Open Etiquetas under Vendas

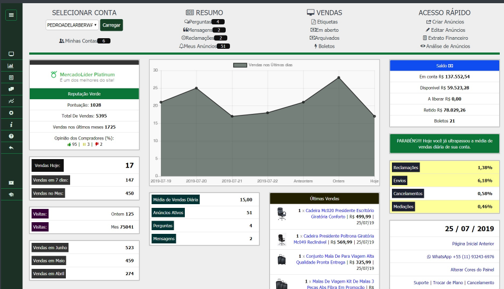(x=324, y=22)
